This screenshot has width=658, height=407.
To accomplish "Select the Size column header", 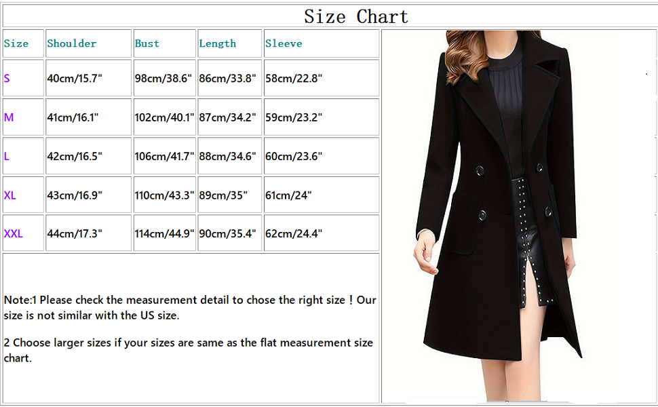I will click(x=23, y=43).
